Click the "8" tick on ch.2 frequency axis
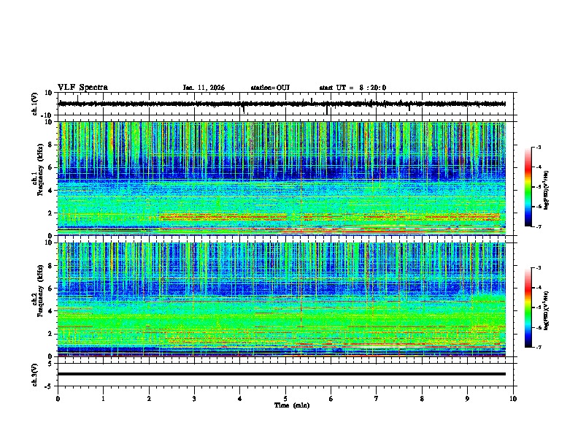This screenshot has height=447, width=578. pyautogui.click(x=50, y=266)
